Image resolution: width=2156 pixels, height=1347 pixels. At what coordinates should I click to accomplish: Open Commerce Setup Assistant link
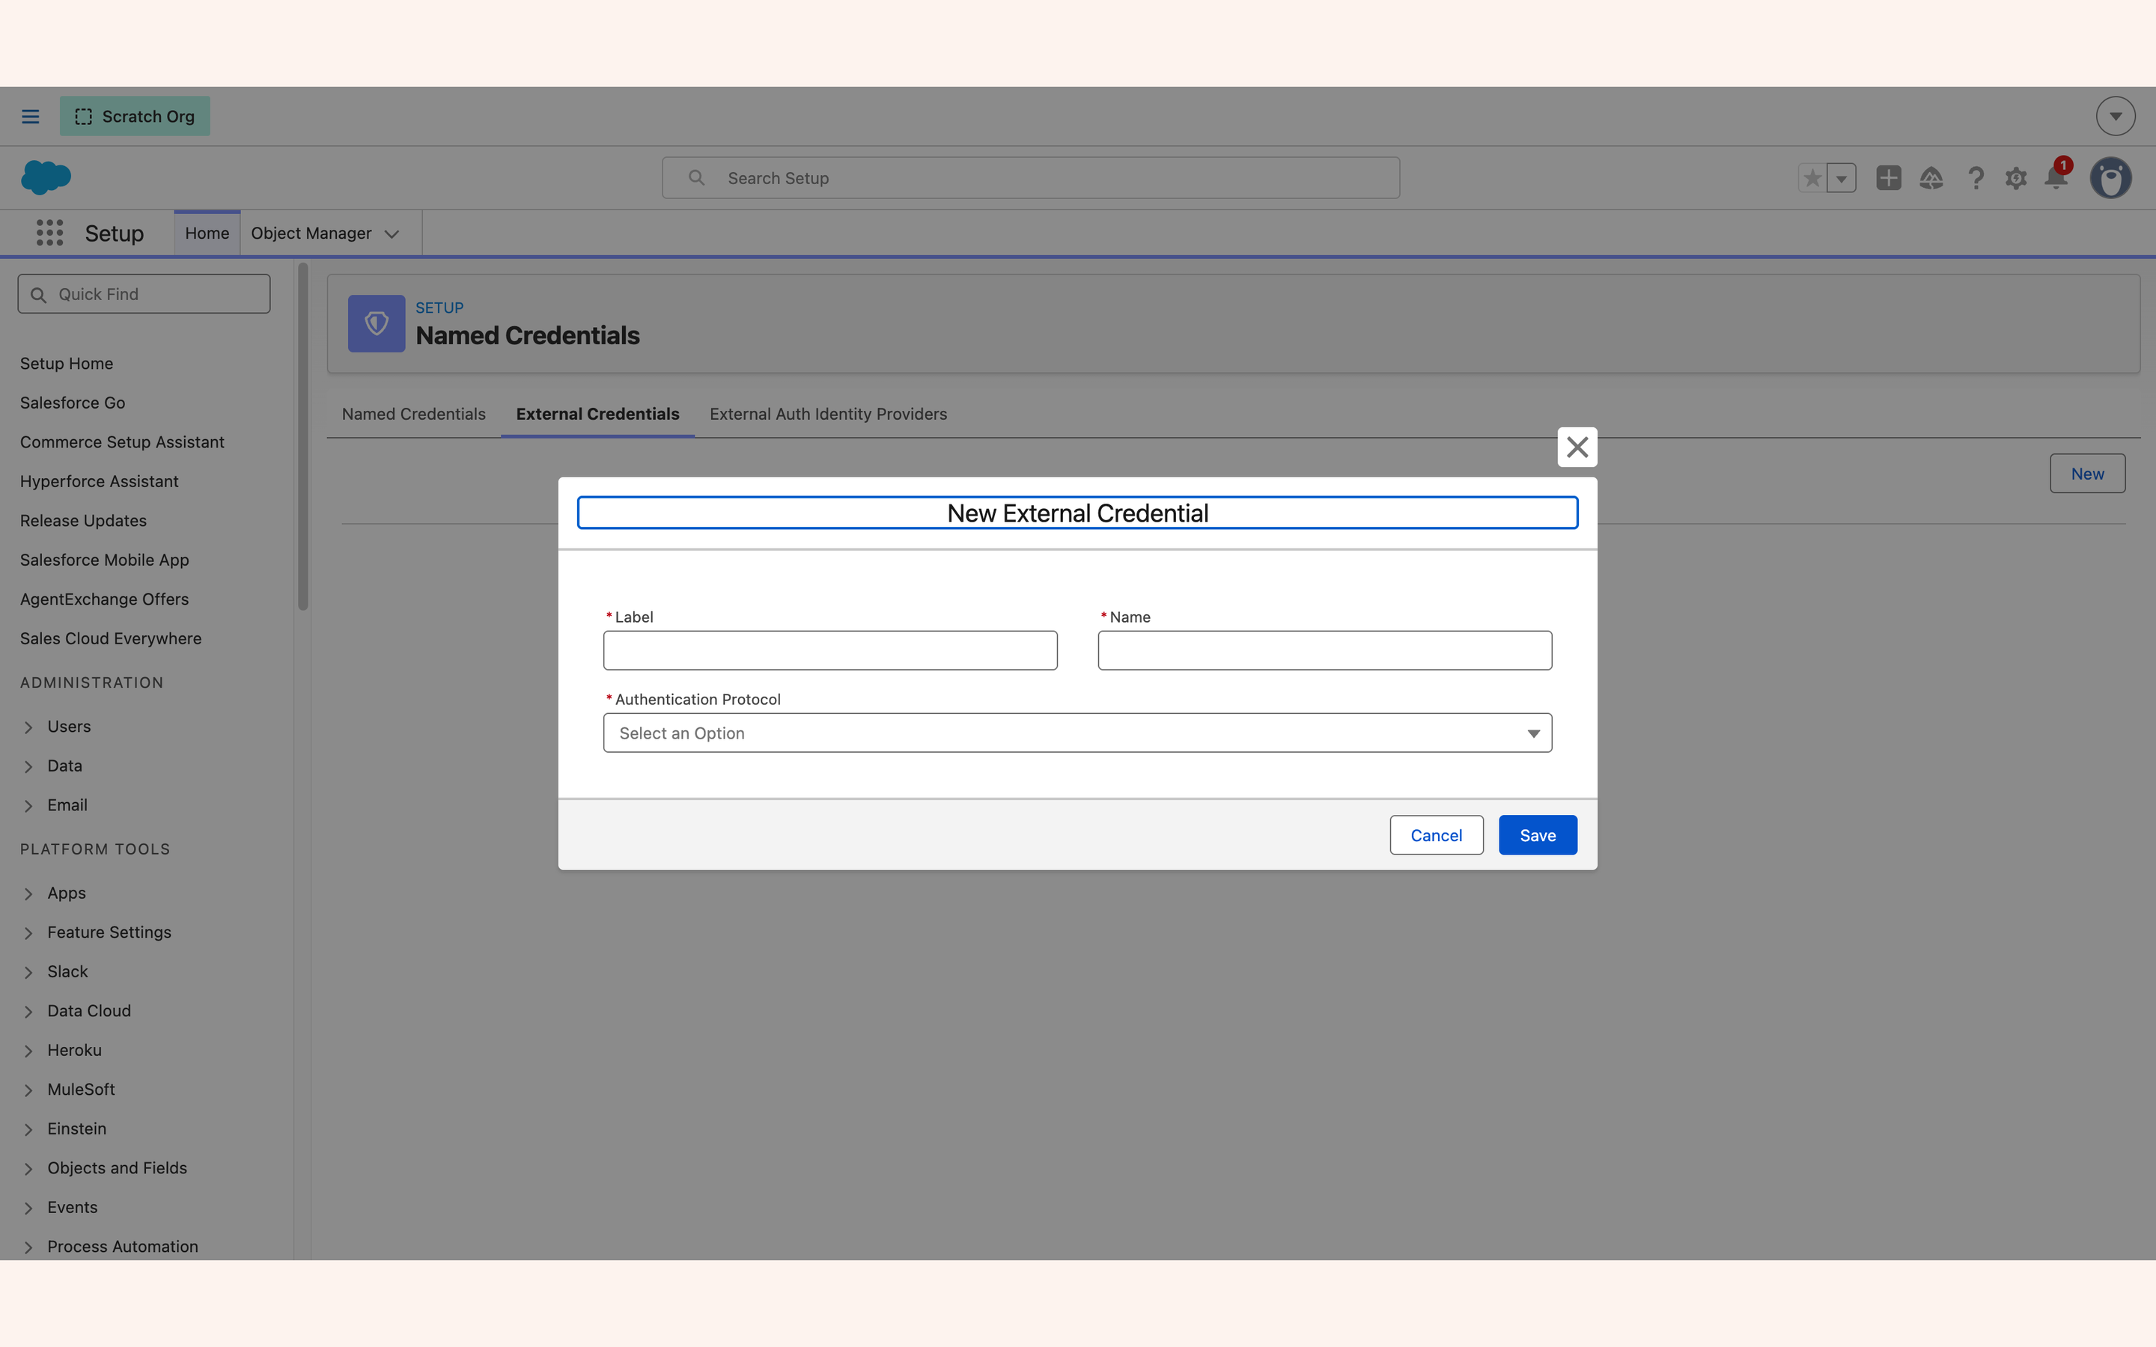[122, 442]
